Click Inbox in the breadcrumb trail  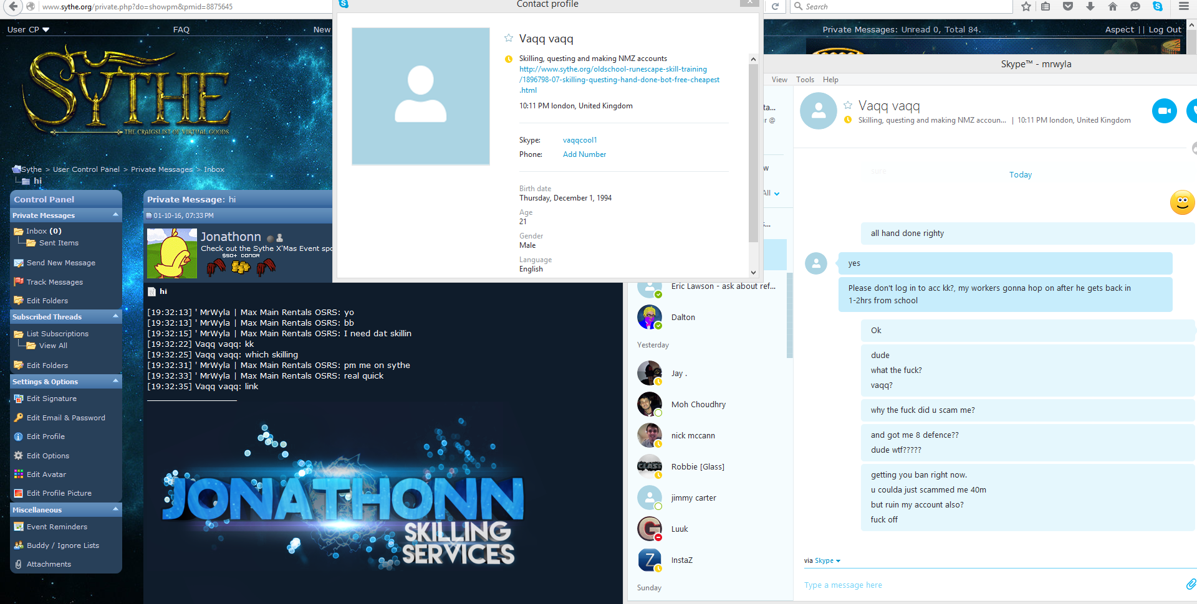click(214, 169)
